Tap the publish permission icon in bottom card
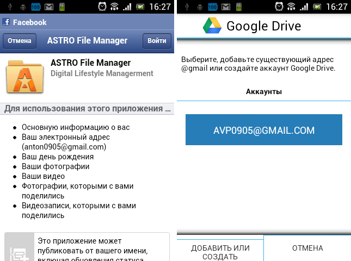Image resolution: width=351 pixels, height=261 pixels. 20,254
